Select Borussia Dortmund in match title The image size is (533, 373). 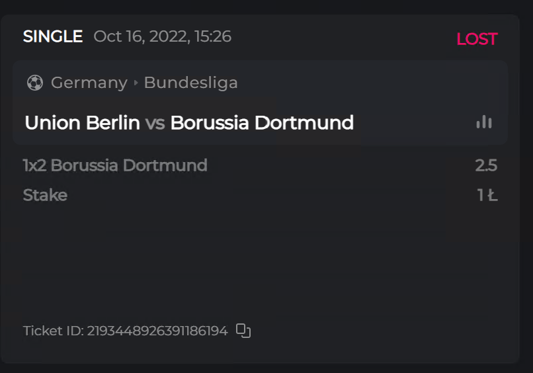(x=262, y=123)
